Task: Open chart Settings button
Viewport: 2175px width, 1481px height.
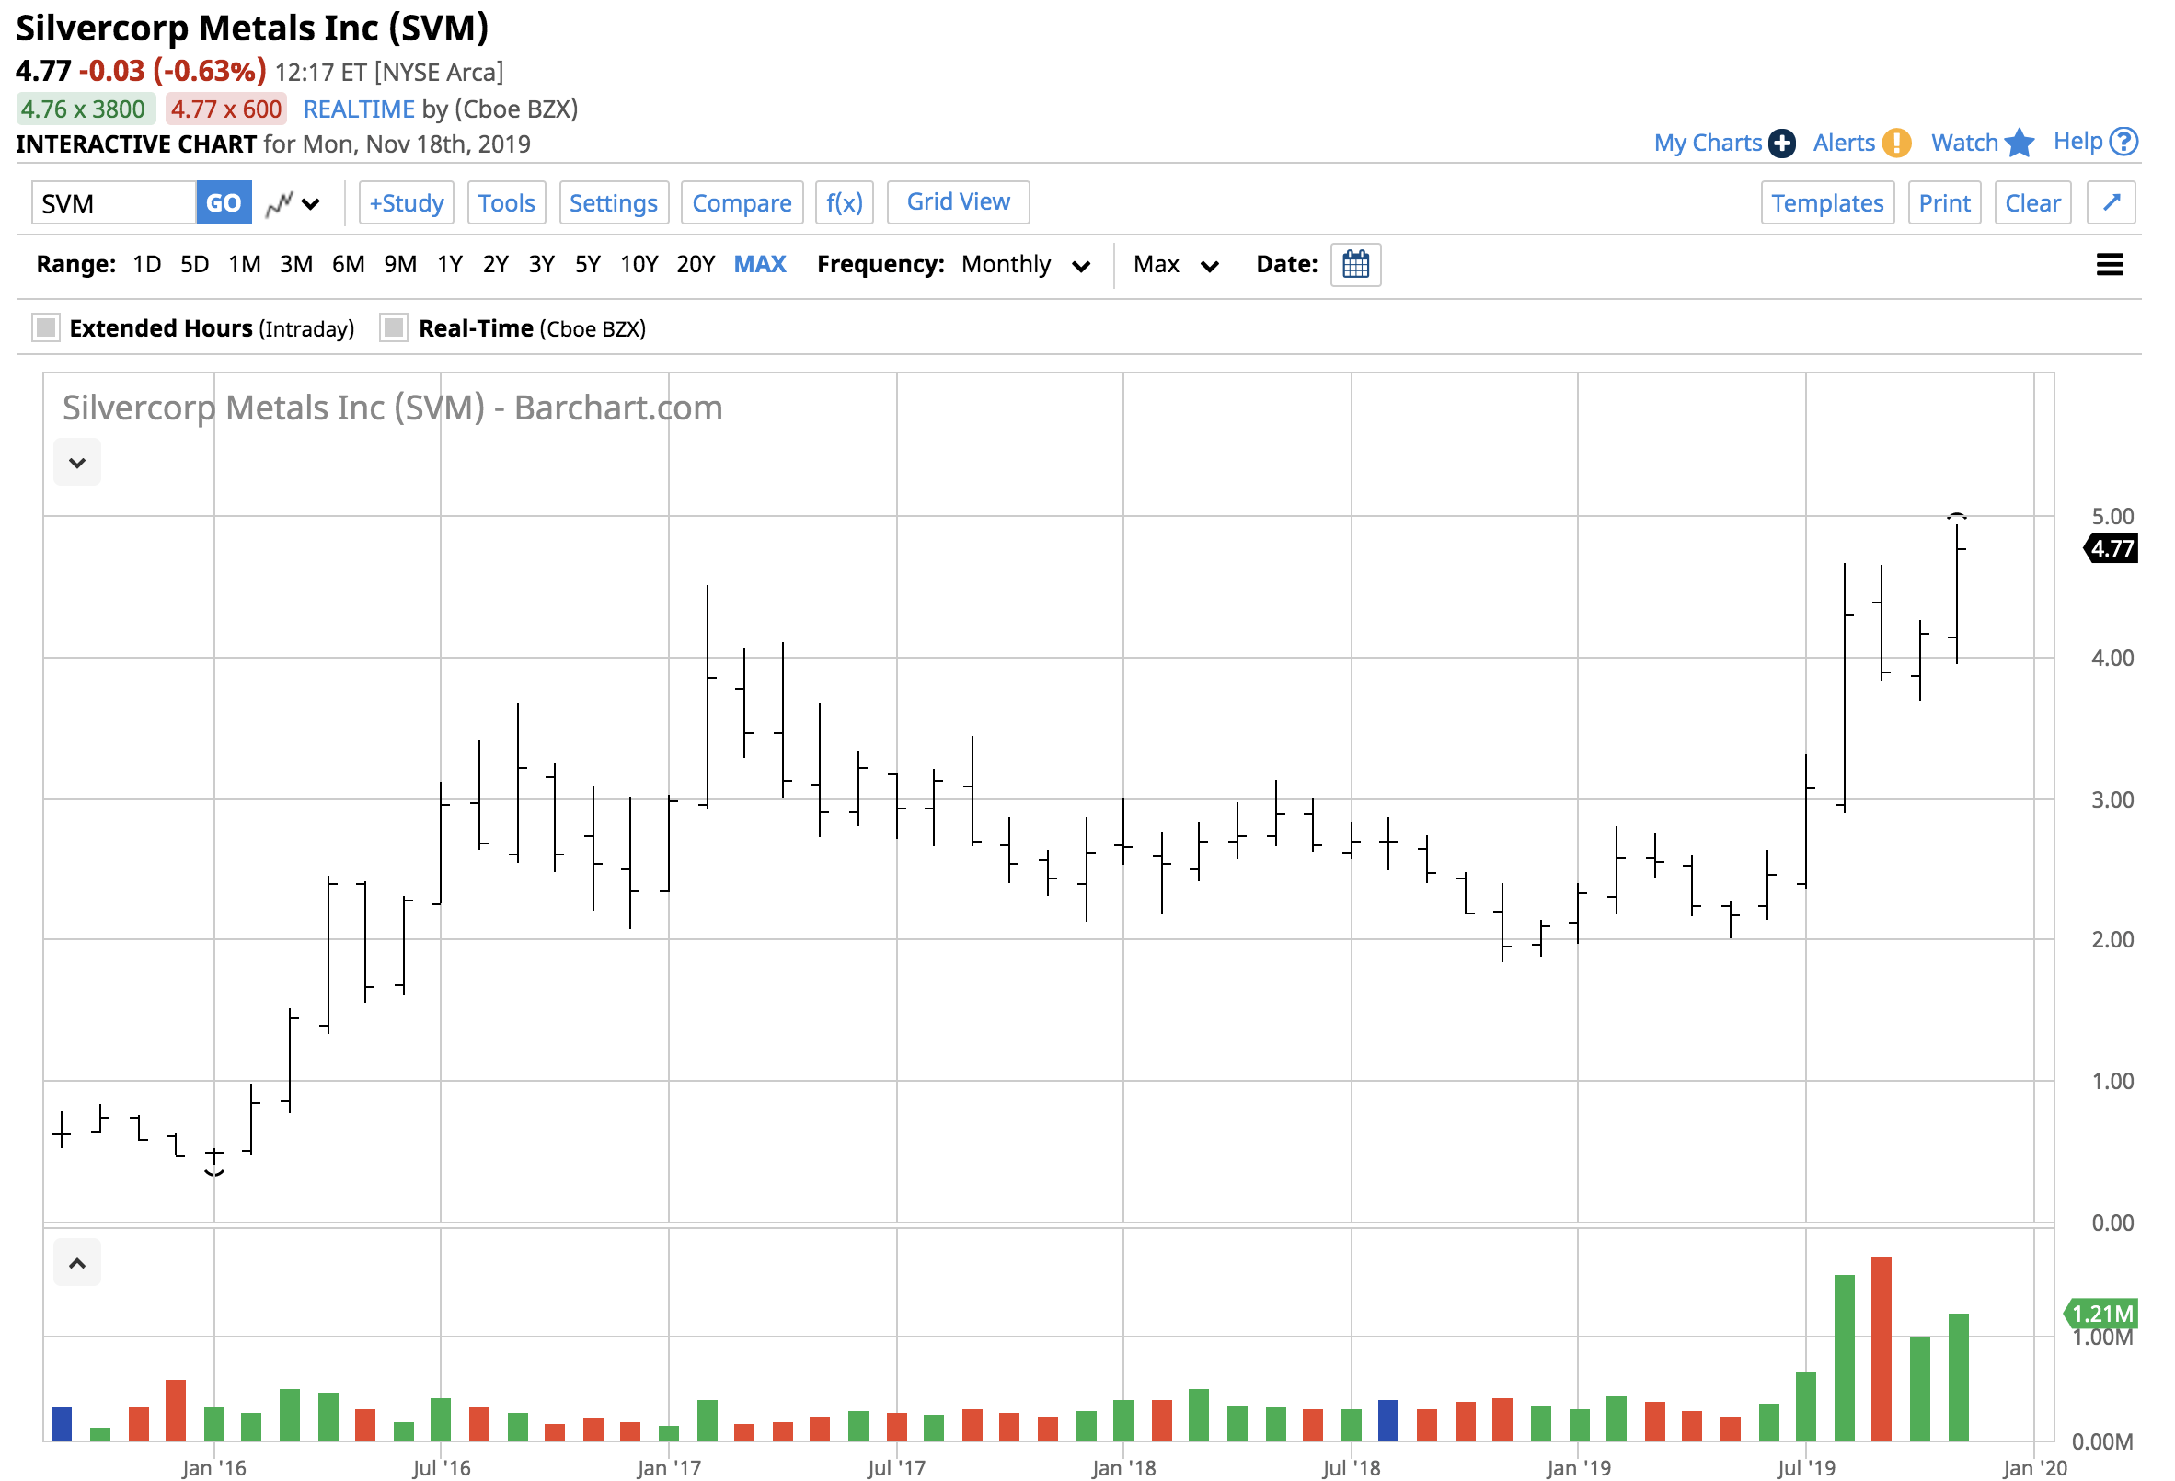Action: (614, 203)
